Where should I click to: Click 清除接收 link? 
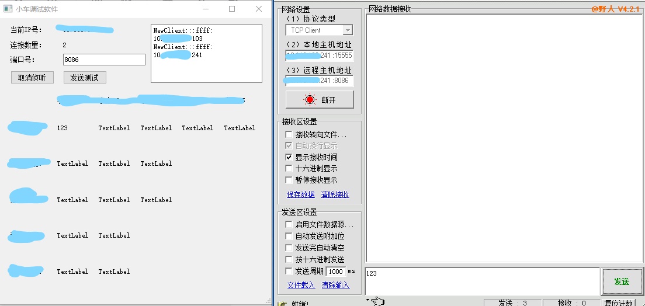(x=335, y=194)
